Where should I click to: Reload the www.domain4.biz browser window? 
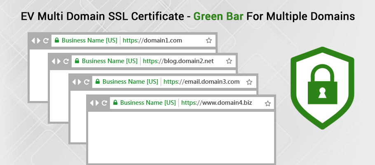coord(104,103)
